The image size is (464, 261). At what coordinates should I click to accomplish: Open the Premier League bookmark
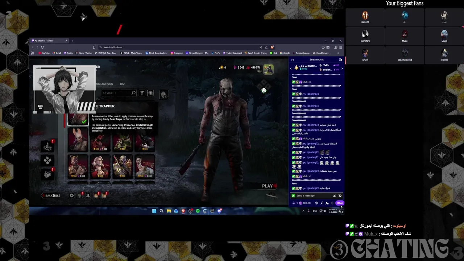pos(301,53)
